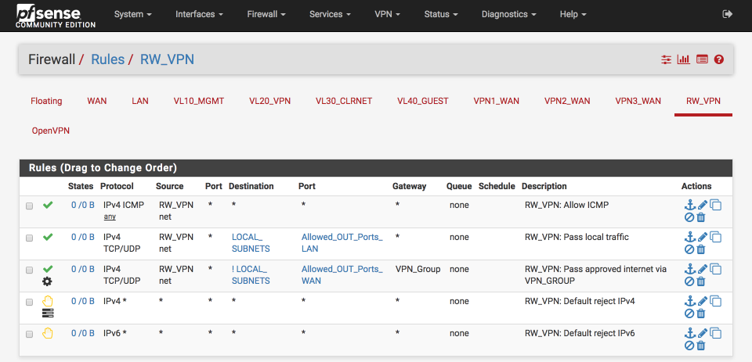Click the related settings sliders icon
This screenshot has height=362, width=752.
666,59
